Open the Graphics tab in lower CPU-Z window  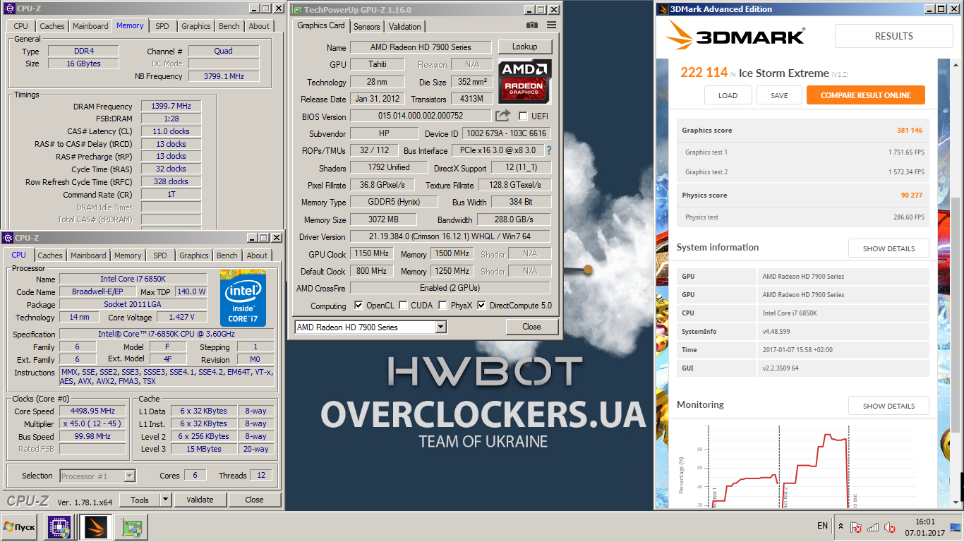tap(194, 255)
